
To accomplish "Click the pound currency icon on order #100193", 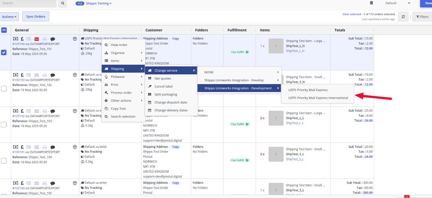I will click(x=22, y=75).
